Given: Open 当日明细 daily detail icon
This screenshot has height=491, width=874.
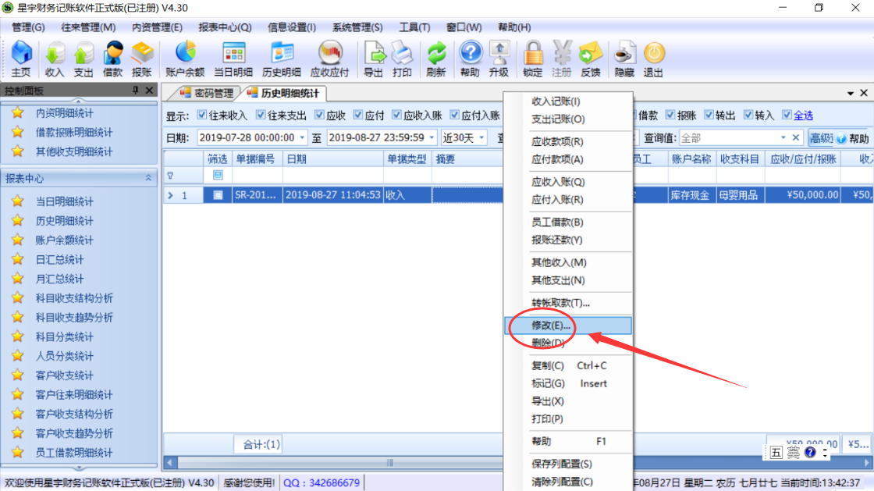Looking at the screenshot, I should 233,59.
